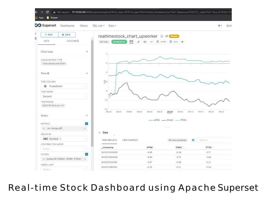Open the Time Grain dropdown set to Second

tap(64, 96)
